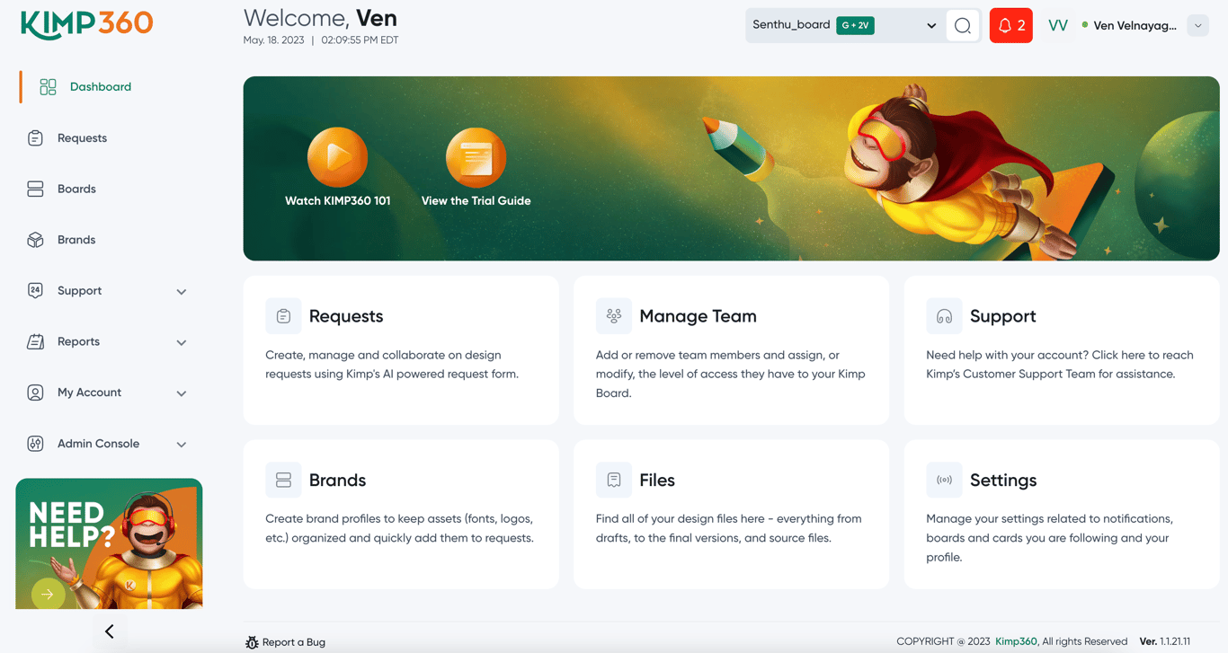Viewport: 1228px width, 653px height.
Task: Click the My Account person icon
Action: point(35,393)
